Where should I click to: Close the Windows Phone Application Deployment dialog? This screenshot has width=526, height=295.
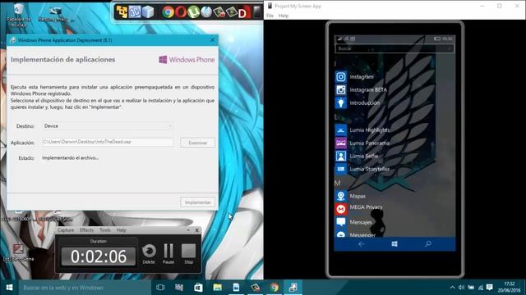212,40
